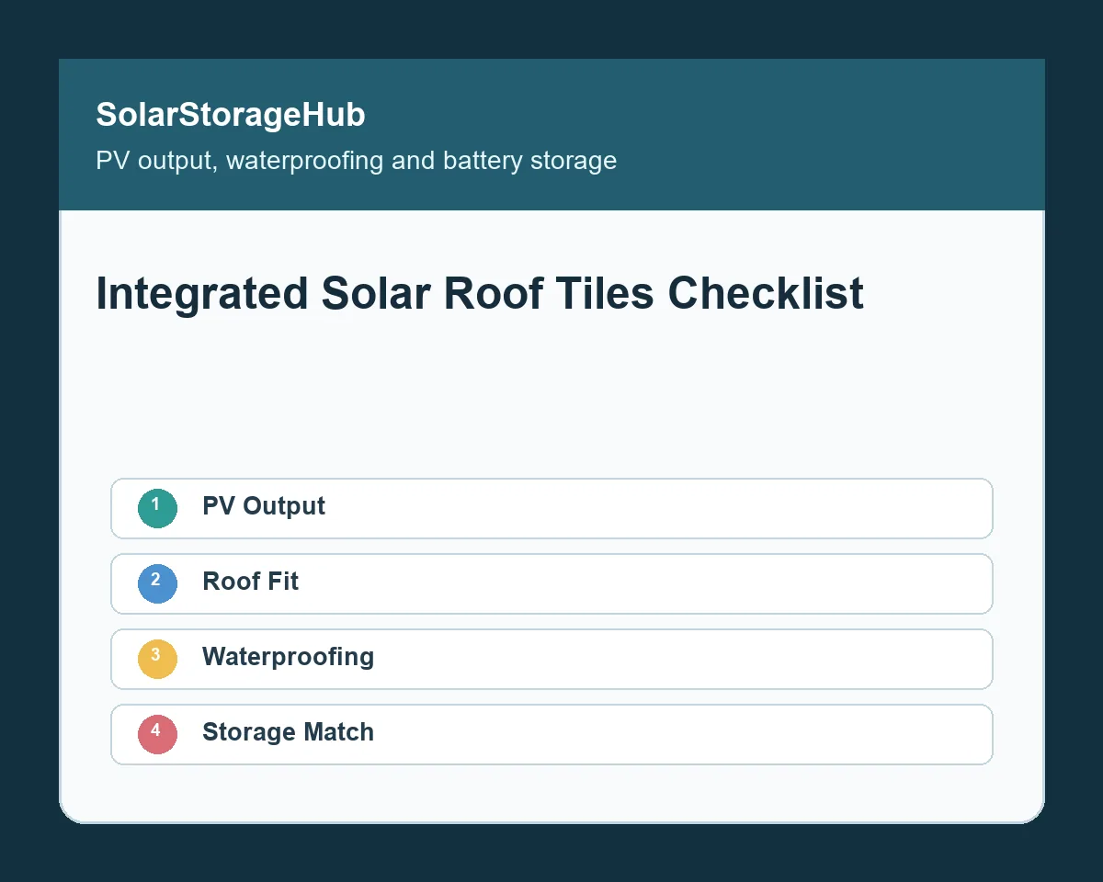Open the Roof Fit checklist item
Viewport: 1103px width, 882px height.
click(551, 583)
